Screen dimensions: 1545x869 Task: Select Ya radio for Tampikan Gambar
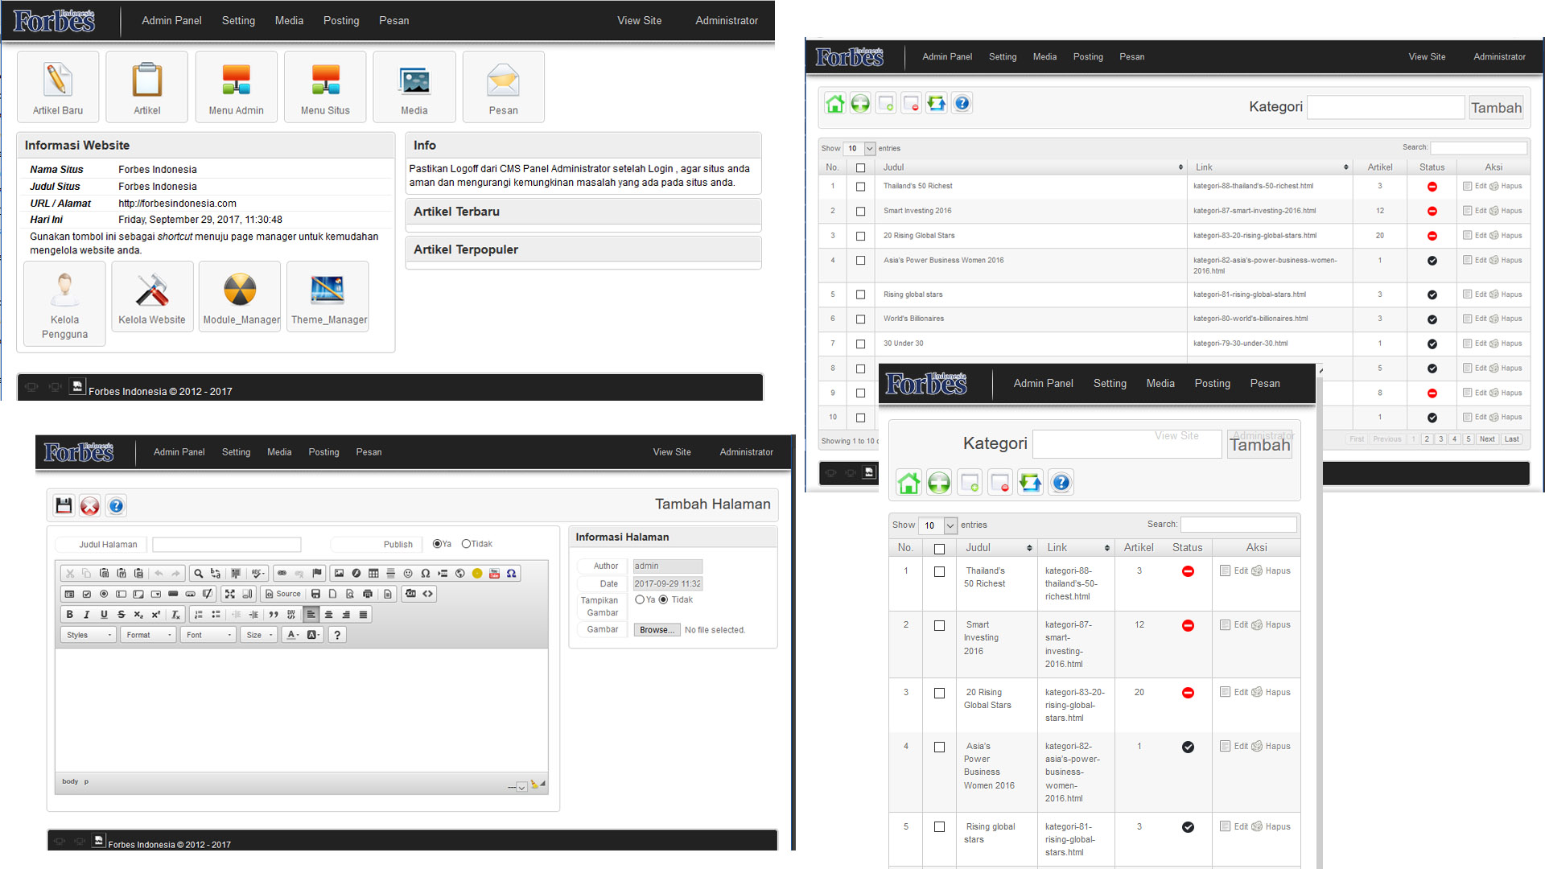640,599
